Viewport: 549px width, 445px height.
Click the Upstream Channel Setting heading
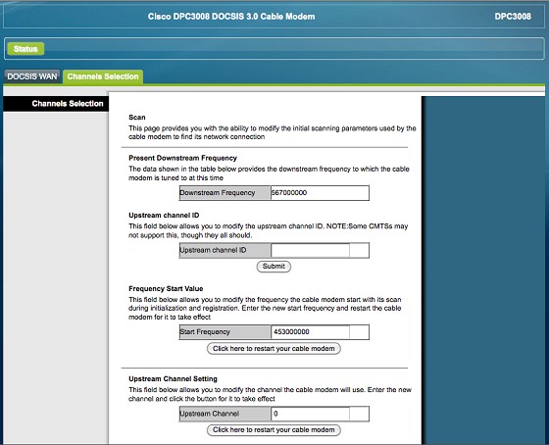tap(173, 378)
